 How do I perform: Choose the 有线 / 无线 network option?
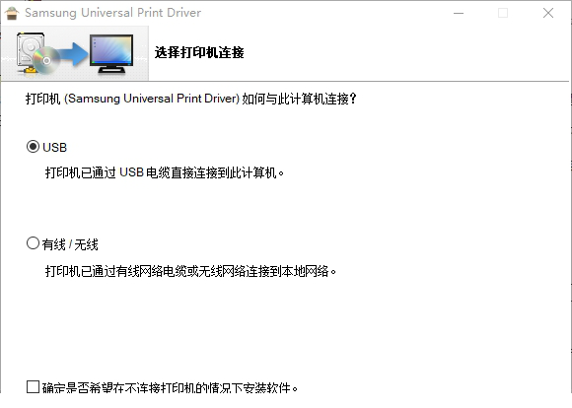click(33, 243)
